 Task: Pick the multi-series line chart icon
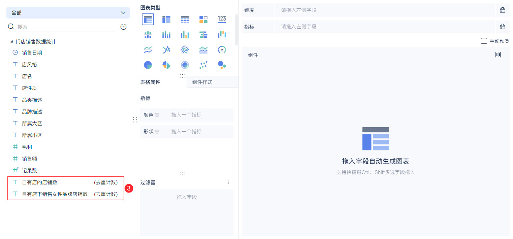point(166,50)
